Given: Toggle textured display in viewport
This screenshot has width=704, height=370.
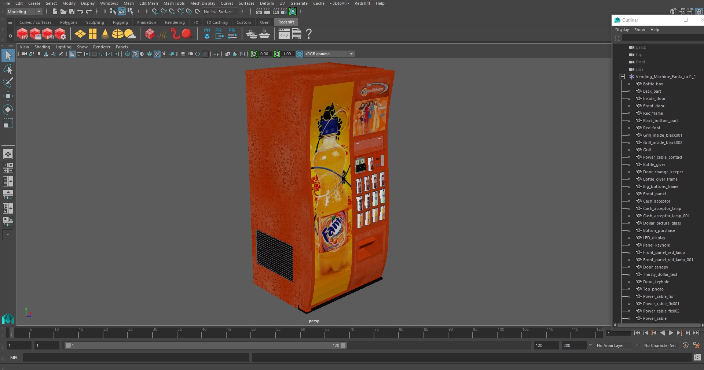Looking at the screenshot, I should point(157,54).
